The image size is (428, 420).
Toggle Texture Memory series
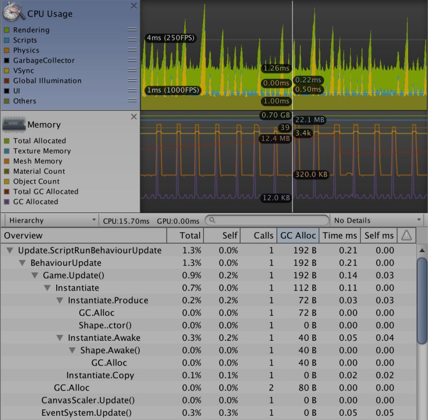pyautogui.click(x=7, y=151)
